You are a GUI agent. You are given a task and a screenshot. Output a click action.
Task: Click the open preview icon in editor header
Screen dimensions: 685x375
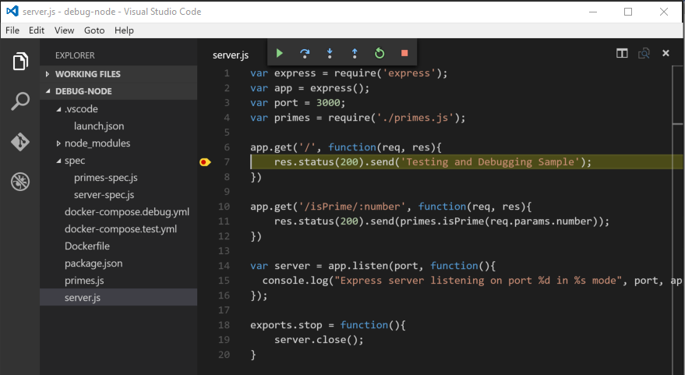click(644, 53)
